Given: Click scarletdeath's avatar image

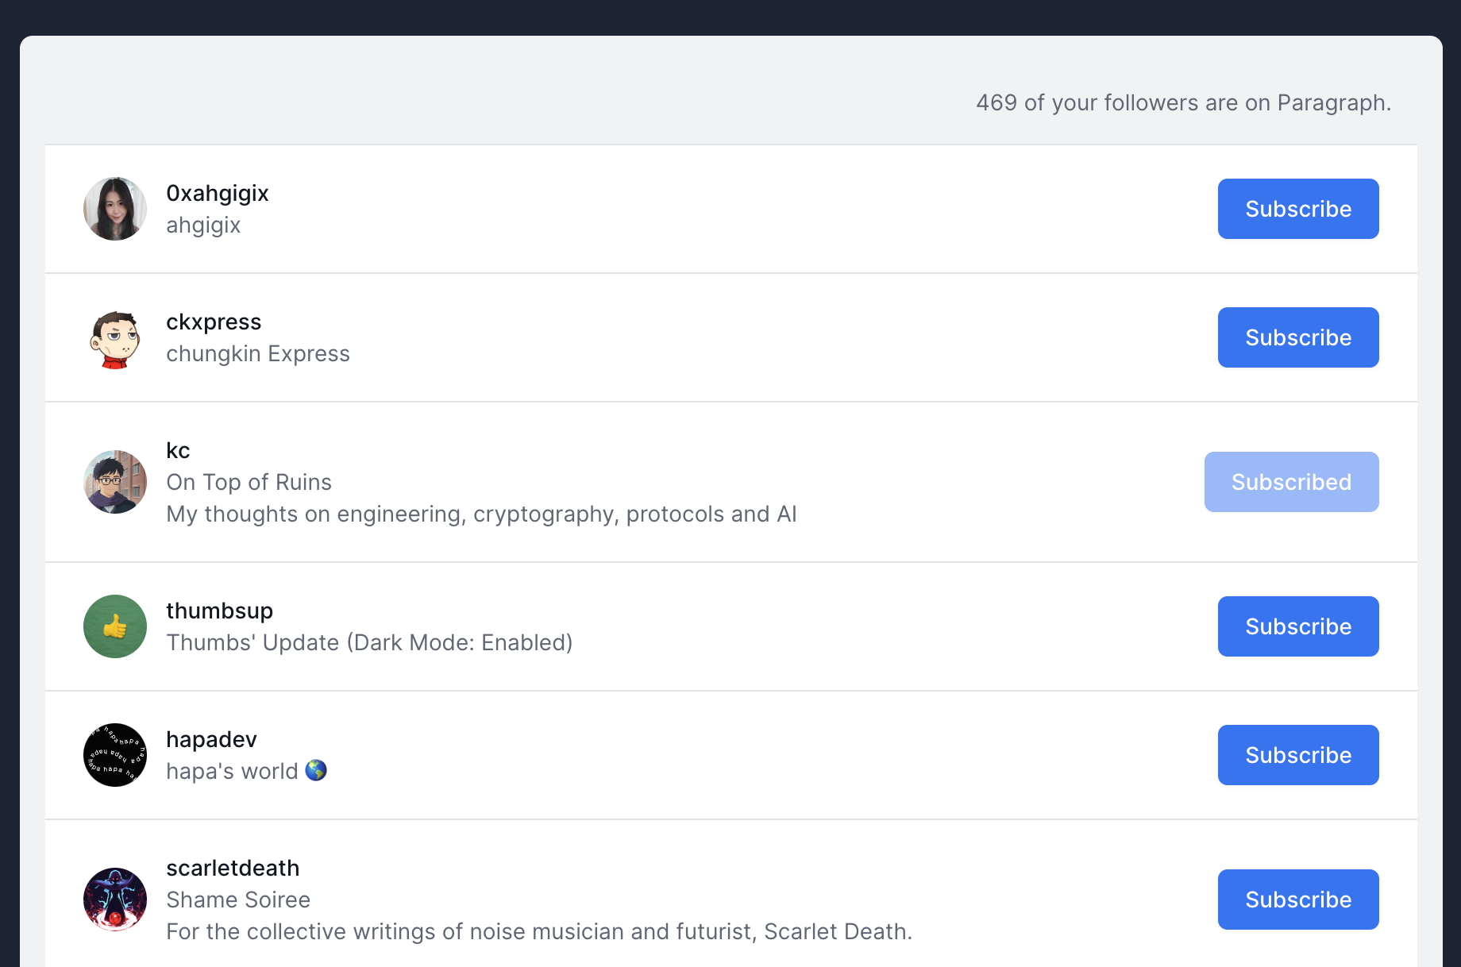Looking at the screenshot, I should pos(115,900).
